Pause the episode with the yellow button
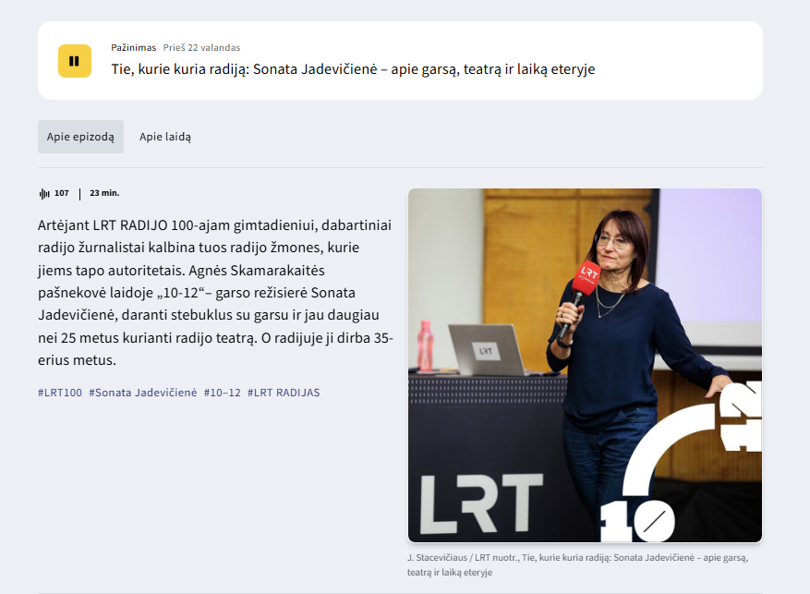This screenshot has width=810, height=594. pyautogui.click(x=75, y=61)
